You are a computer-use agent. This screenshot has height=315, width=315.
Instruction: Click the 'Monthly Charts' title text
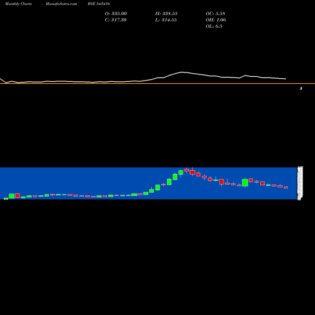(18, 4)
